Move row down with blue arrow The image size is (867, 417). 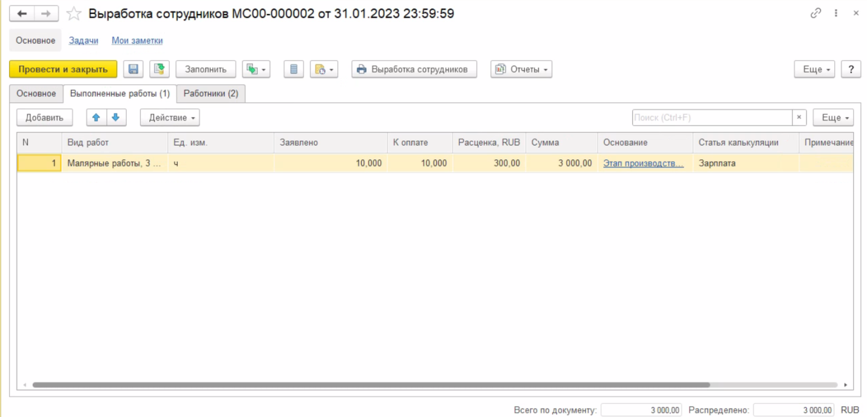point(116,118)
